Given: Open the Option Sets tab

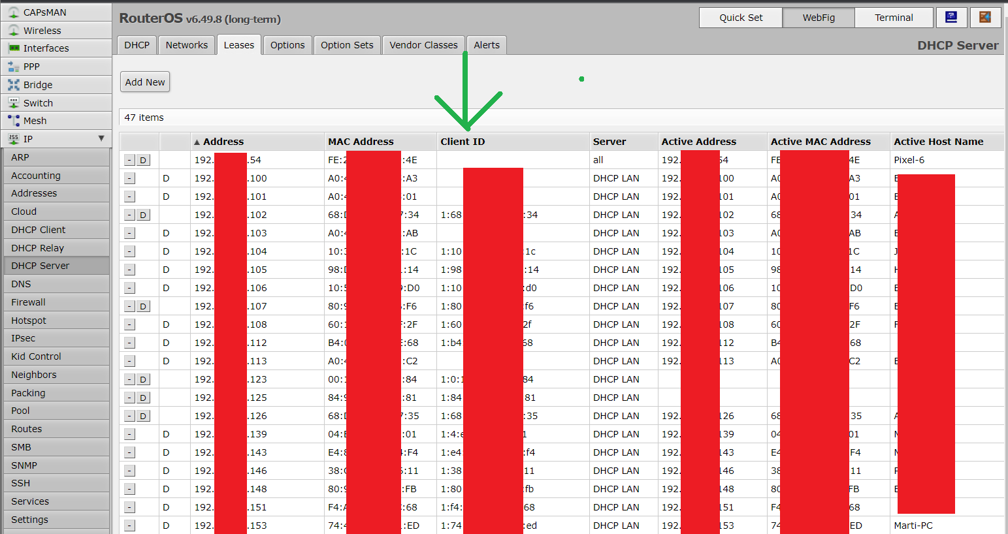Looking at the screenshot, I should pos(347,45).
